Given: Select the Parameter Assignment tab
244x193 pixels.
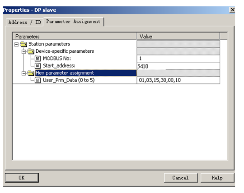Looking at the screenshot, I should (74, 22).
